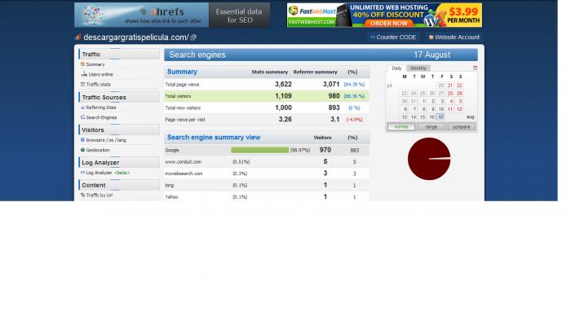Select the normal calendar mode

click(401, 127)
